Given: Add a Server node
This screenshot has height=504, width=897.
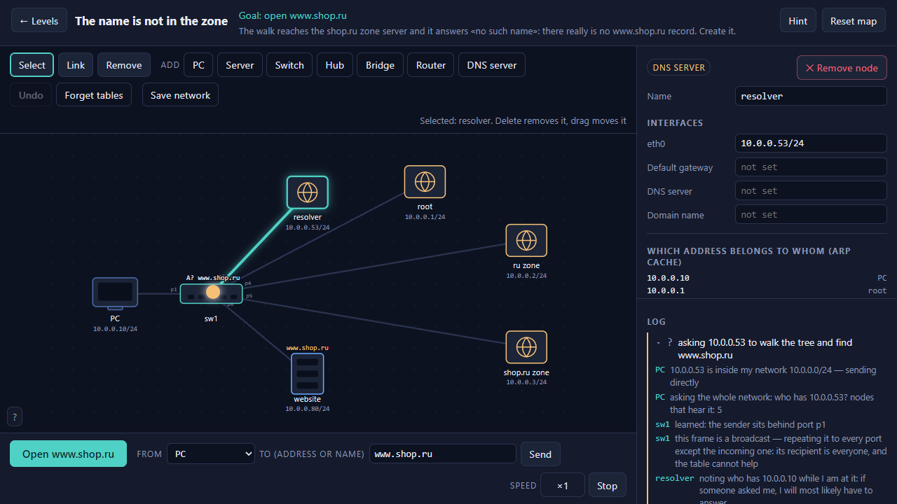Looking at the screenshot, I should 240,65.
